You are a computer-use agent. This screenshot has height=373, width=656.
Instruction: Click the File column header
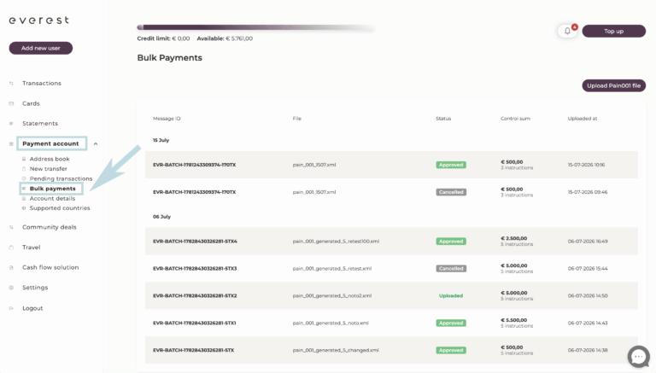coord(296,119)
